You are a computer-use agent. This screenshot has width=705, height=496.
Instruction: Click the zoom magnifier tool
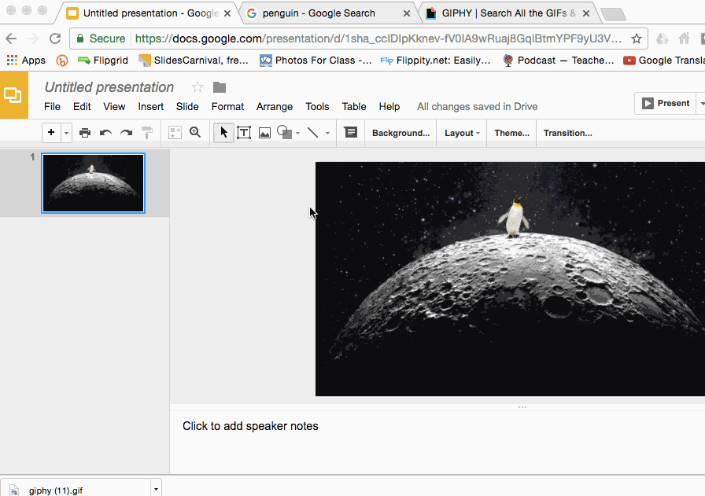point(195,133)
